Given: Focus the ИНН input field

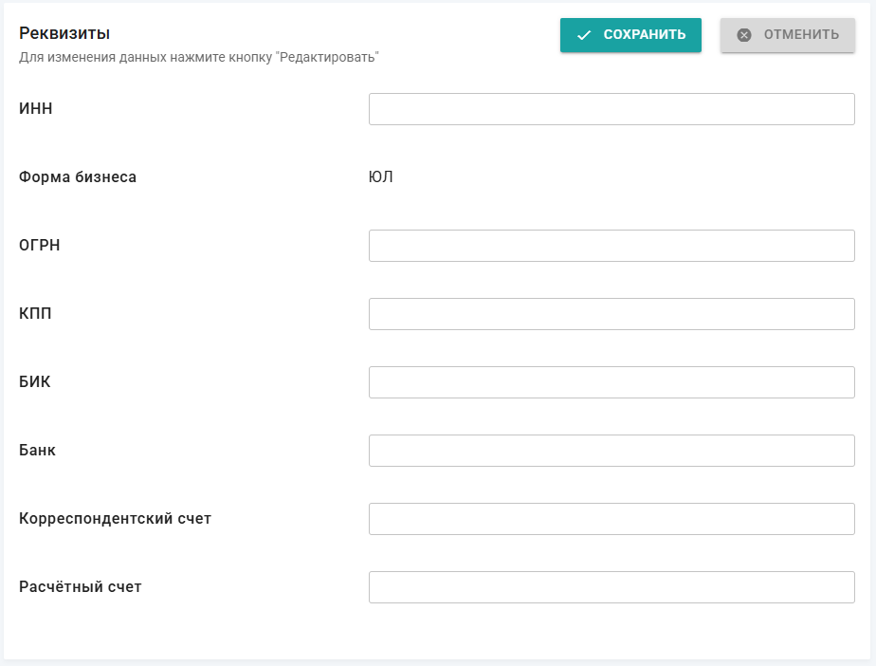Looking at the screenshot, I should pyautogui.click(x=611, y=109).
